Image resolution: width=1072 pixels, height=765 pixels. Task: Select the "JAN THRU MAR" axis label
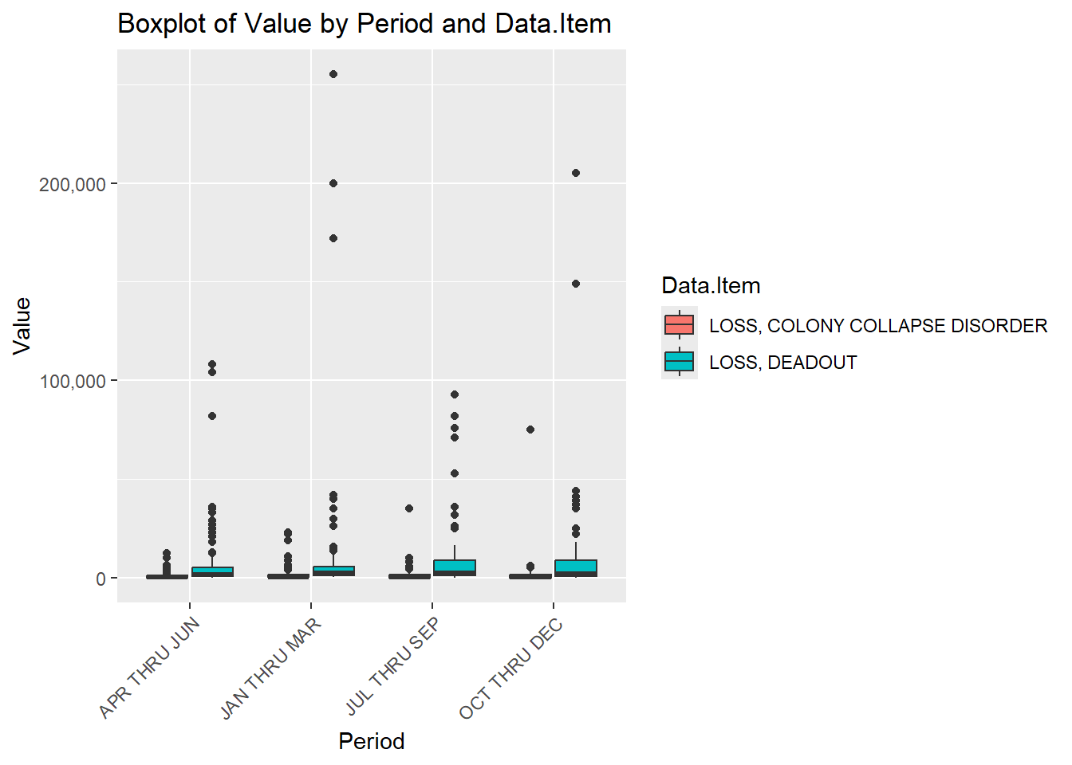271,669
